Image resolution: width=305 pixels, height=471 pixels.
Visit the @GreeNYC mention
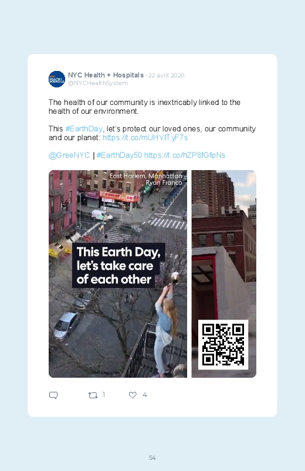[69, 155]
